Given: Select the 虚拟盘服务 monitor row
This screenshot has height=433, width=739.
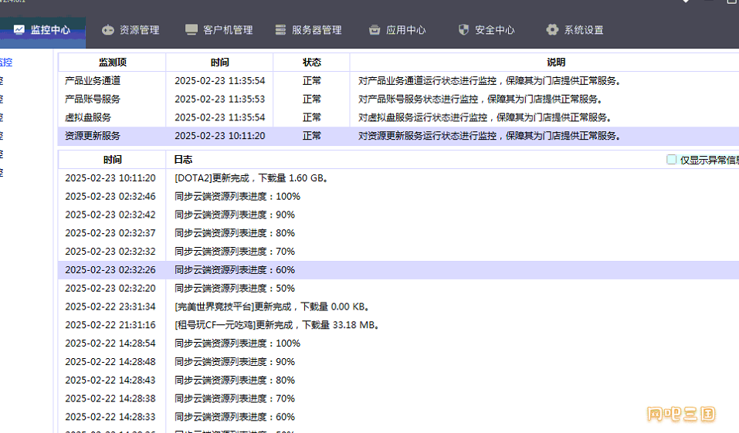Looking at the screenshot, I should pyautogui.click(x=398, y=117).
